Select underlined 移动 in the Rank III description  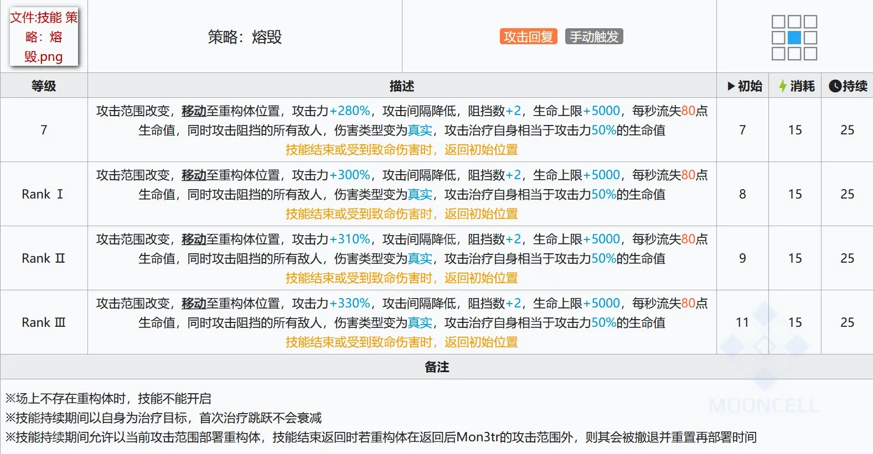[x=194, y=304]
